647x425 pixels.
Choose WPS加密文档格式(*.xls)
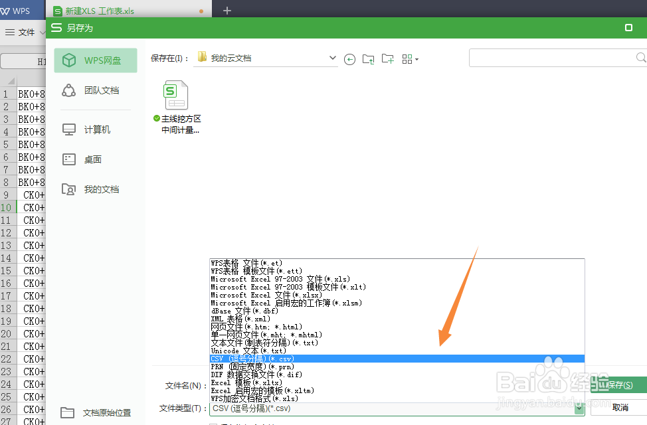pyautogui.click(x=397, y=398)
